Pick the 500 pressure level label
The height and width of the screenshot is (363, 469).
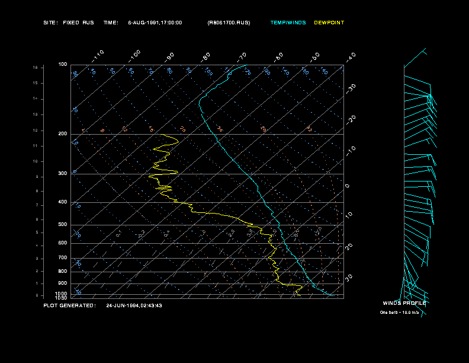tap(63, 225)
